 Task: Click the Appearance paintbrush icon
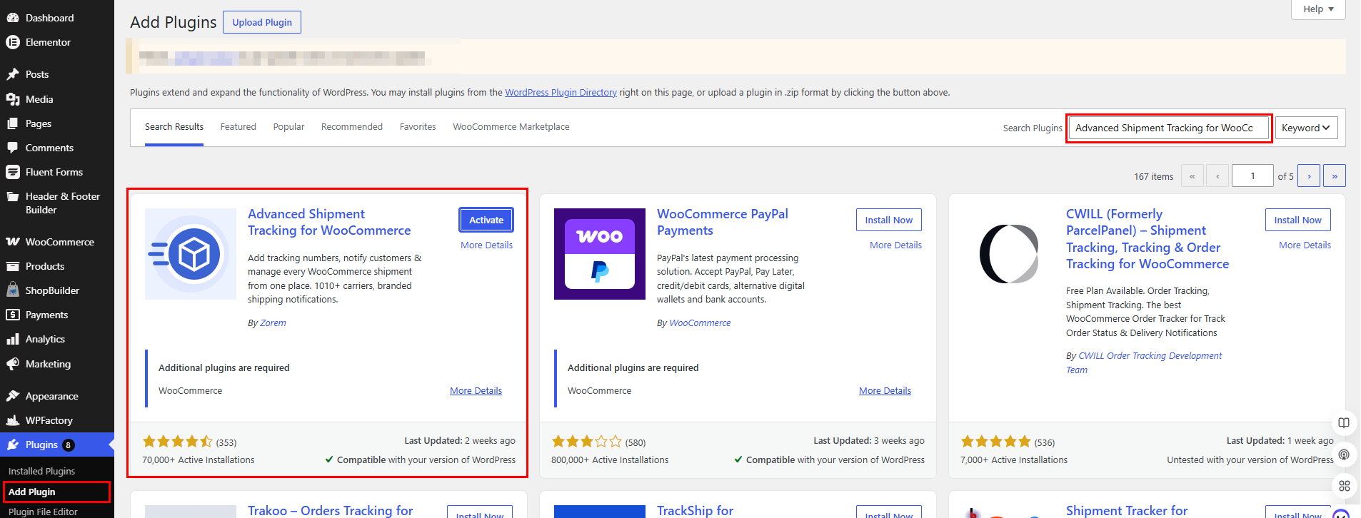pos(13,396)
